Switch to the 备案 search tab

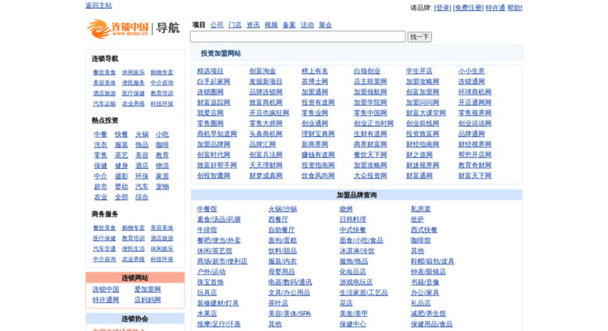pyautogui.click(x=289, y=25)
